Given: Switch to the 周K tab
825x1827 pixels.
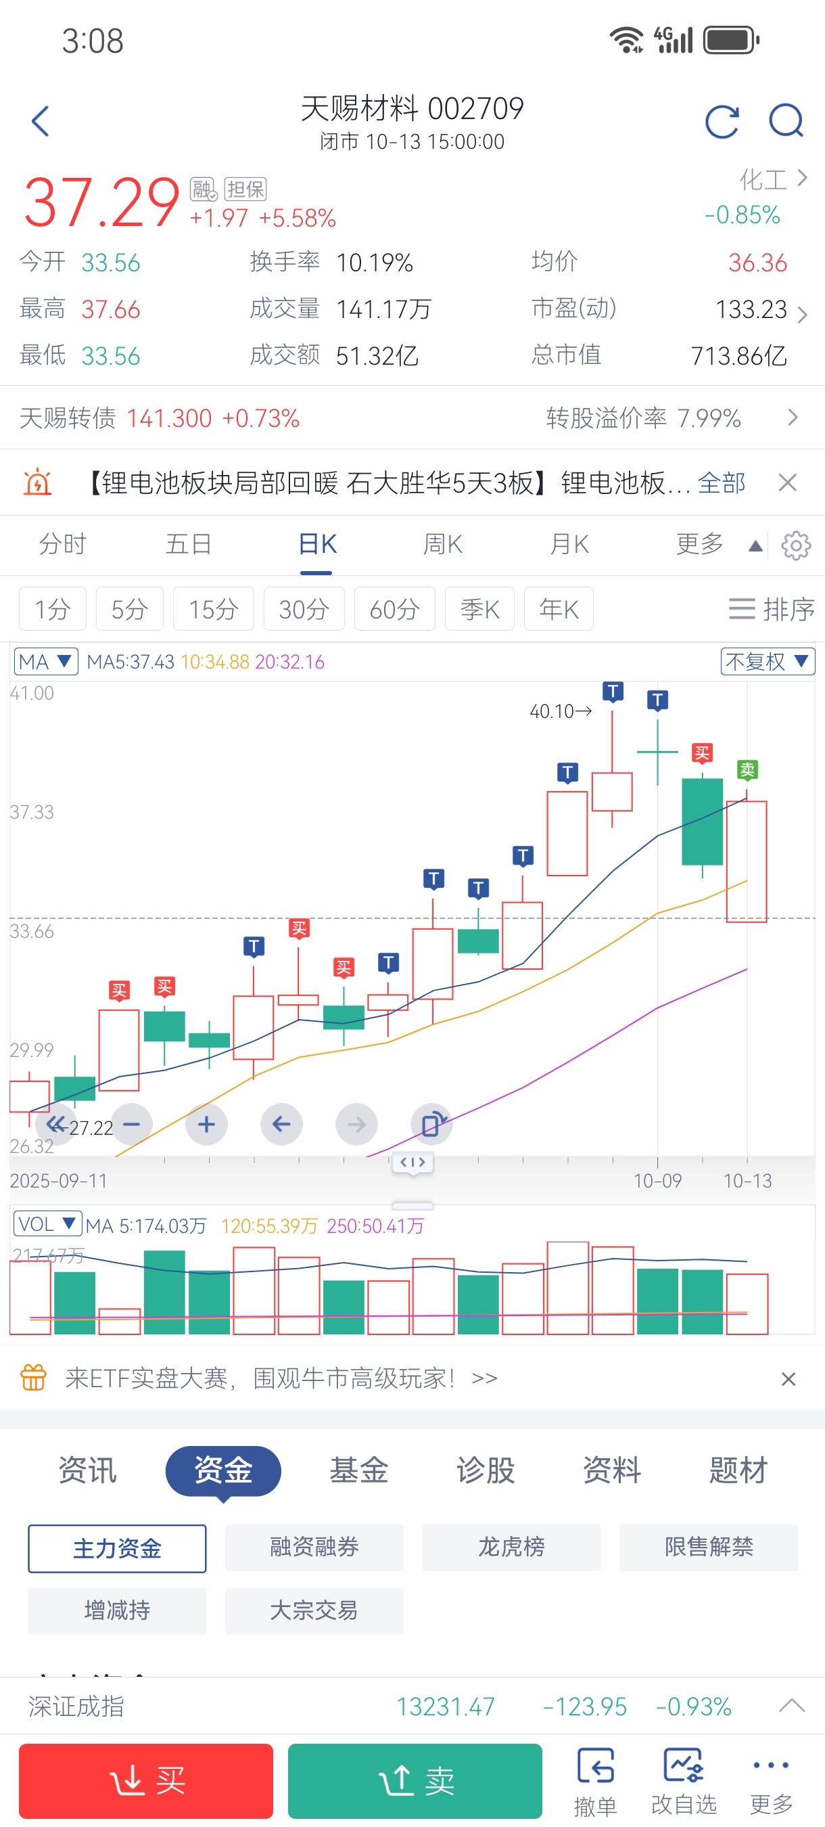Looking at the screenshot, I should pos(442,545).
